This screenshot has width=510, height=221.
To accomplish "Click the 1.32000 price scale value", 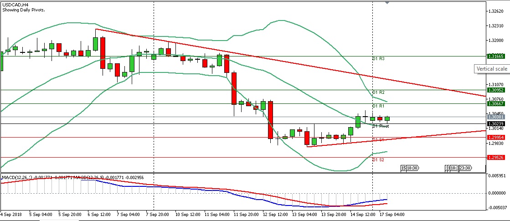I will 496,40.
